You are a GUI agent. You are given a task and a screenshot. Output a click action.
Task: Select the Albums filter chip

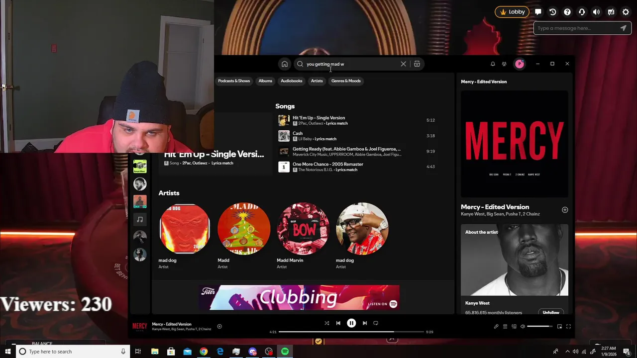click(265, 81)
